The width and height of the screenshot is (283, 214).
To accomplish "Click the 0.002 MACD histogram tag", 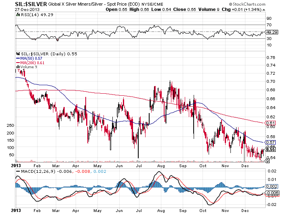I will click(271, 186).
